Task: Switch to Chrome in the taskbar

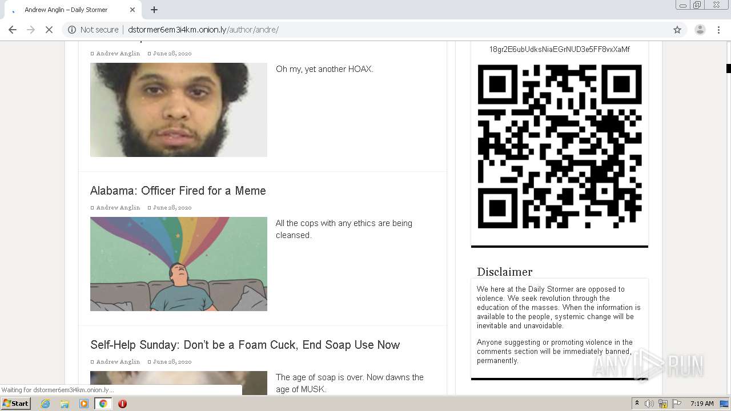Action: point(103,404)
